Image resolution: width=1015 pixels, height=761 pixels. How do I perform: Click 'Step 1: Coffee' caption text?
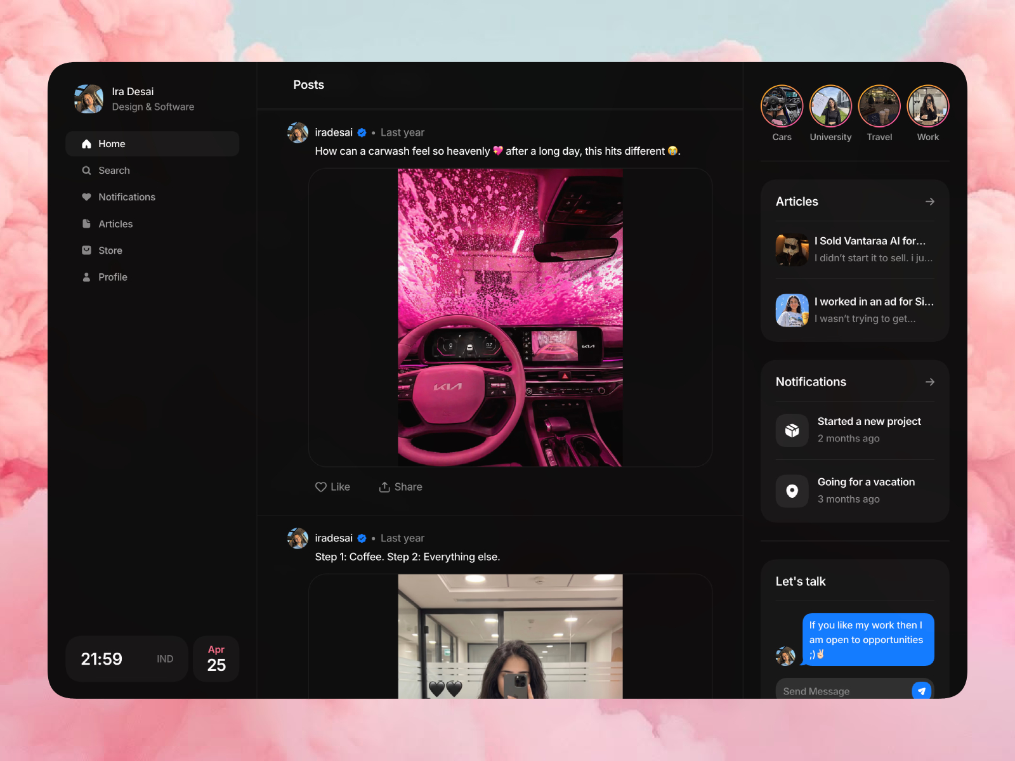[407, 557]
